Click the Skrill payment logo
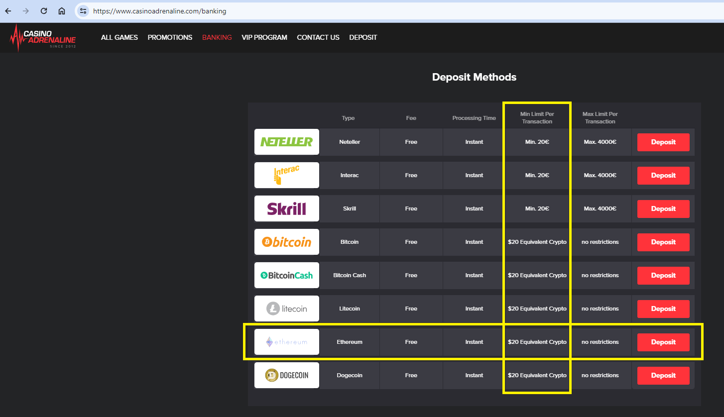This screenshot has height=417, width=724. point(286,208)
